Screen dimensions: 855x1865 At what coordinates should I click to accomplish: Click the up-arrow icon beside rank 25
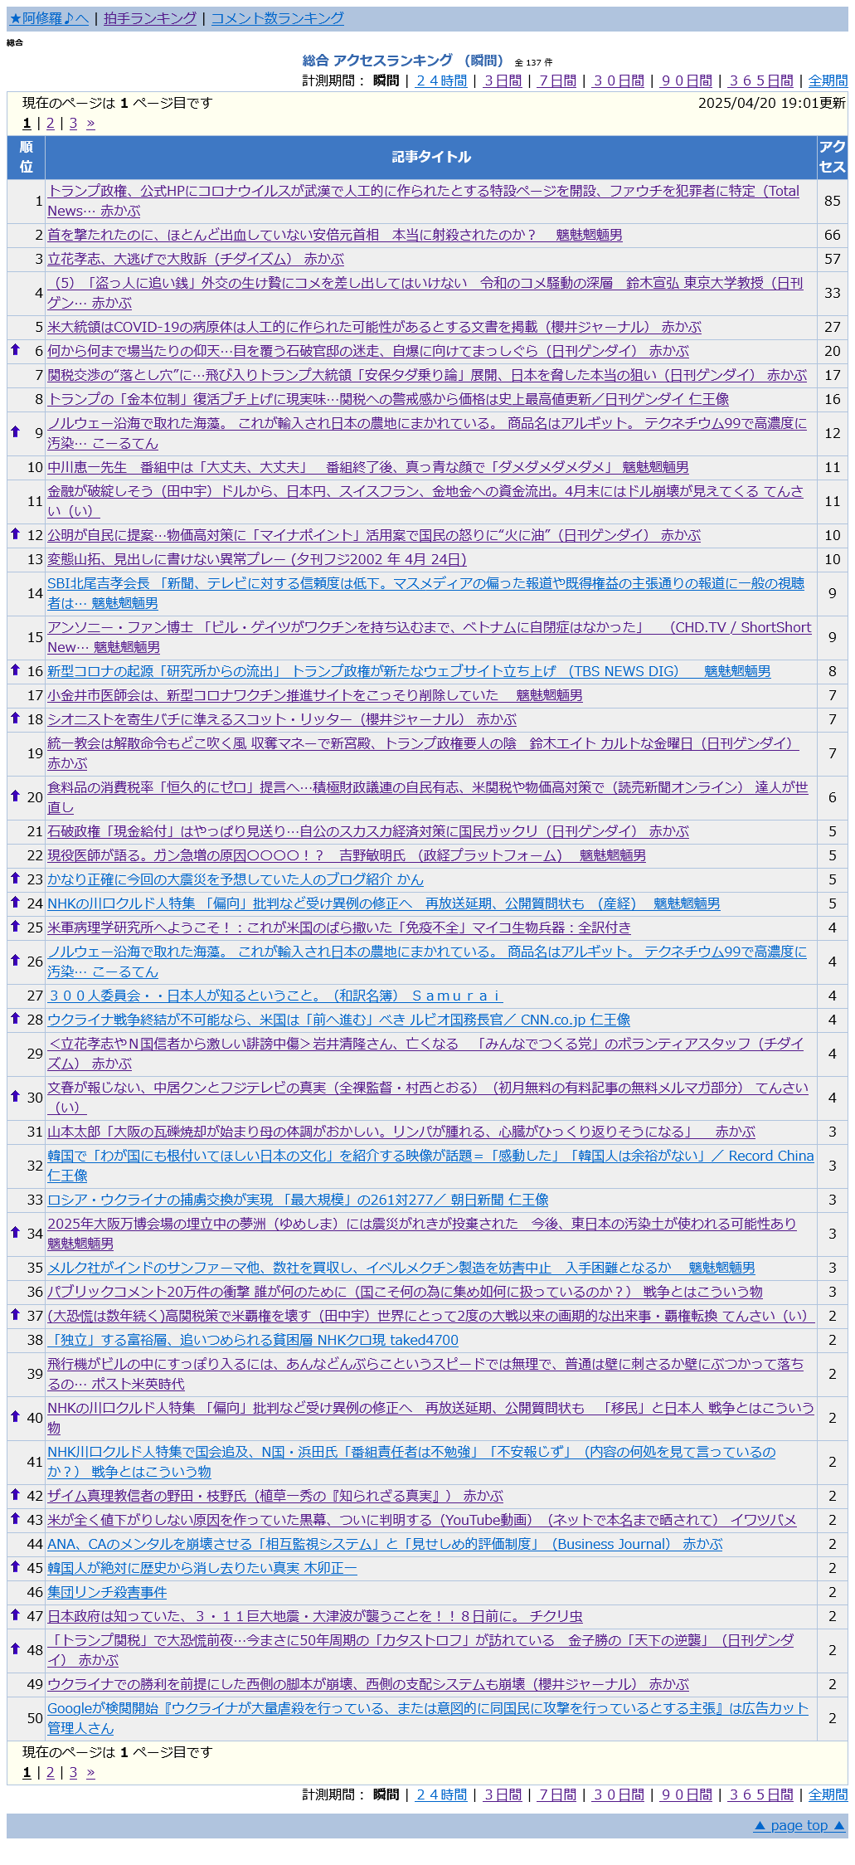pyautogui.click(x=15, y=926)
